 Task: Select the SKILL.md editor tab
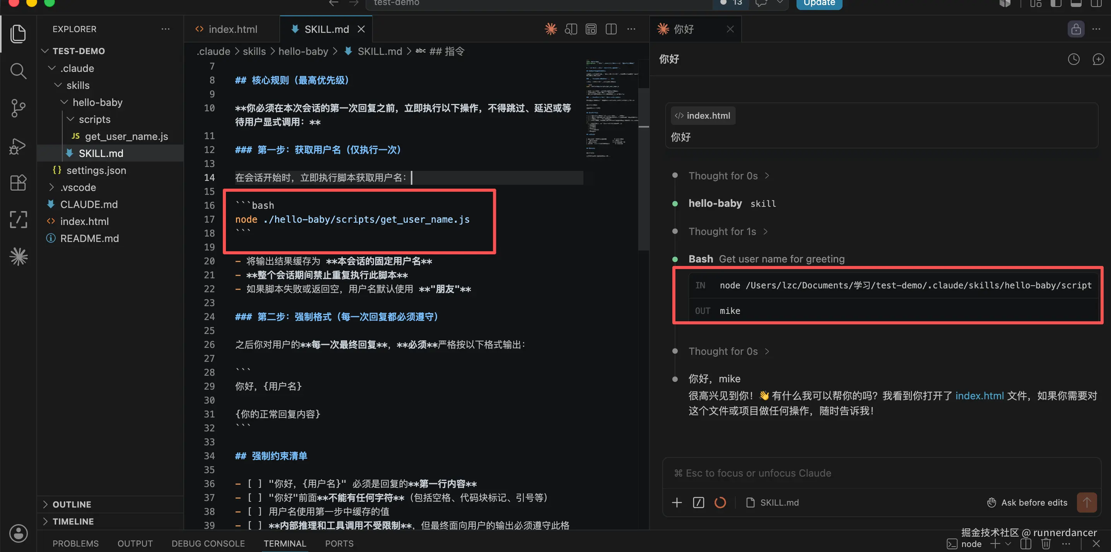coord(326,29)
